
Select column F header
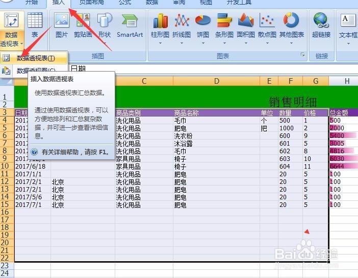tap(290, 81)
